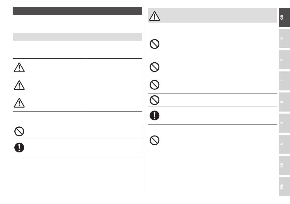The height and width of the screenshot is (204, 290).
Task: Open the F language tab
Action: [x=284, y=60]
